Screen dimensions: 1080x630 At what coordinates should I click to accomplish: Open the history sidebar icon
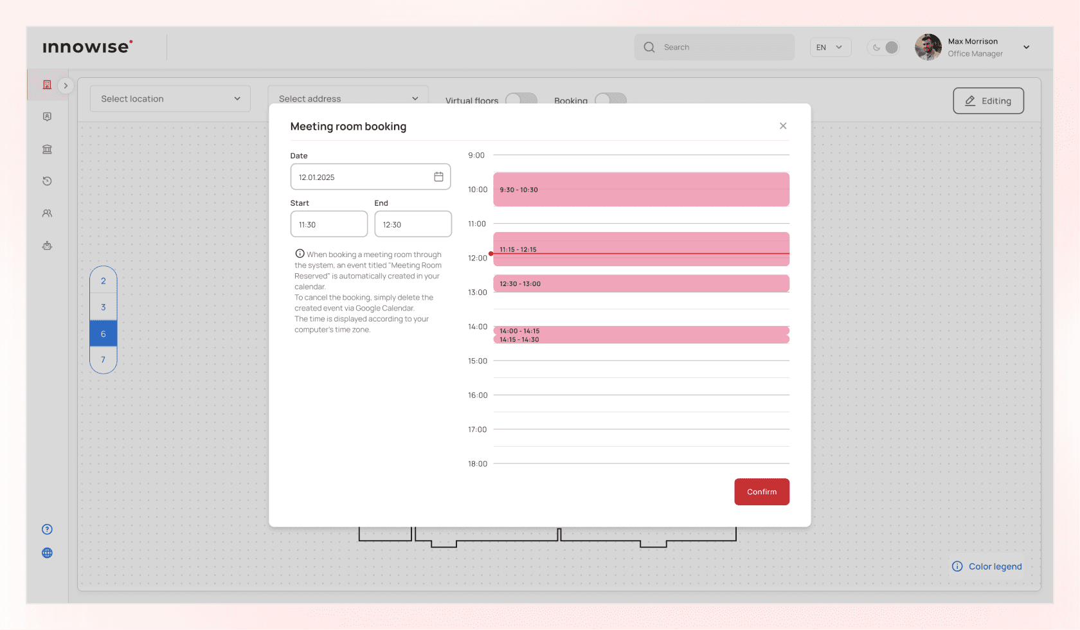[47, 181]
